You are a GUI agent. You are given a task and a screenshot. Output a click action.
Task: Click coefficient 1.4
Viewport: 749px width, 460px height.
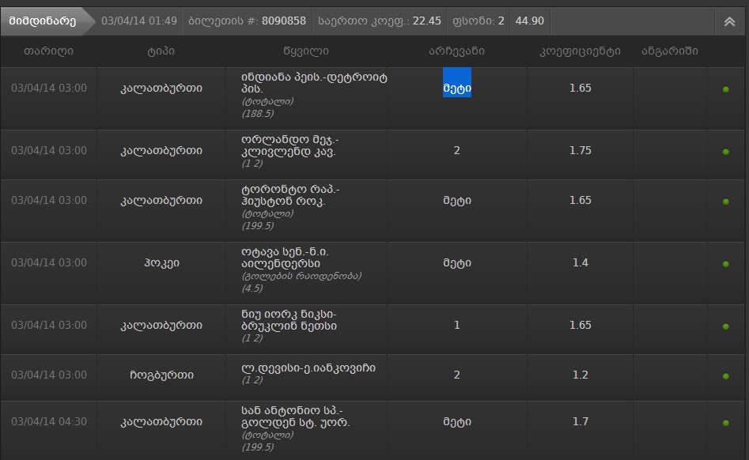tap(580, 262)
